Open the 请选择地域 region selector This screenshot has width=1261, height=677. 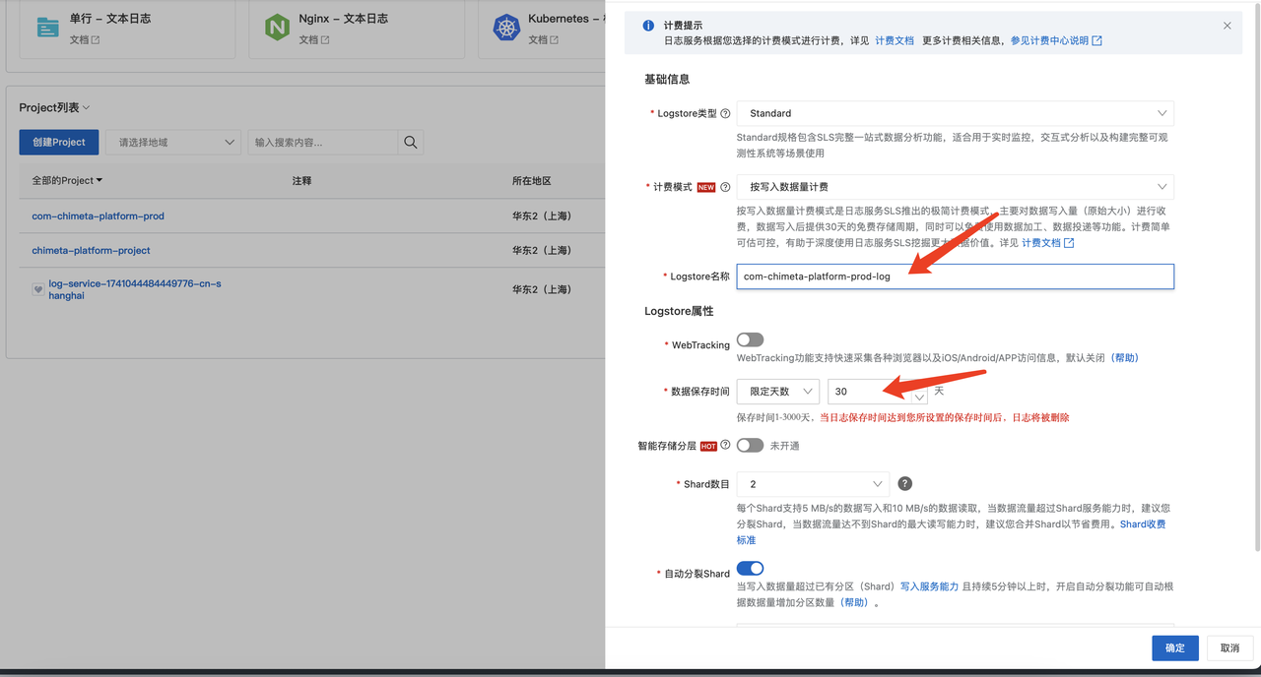click(x=172, y=143)
